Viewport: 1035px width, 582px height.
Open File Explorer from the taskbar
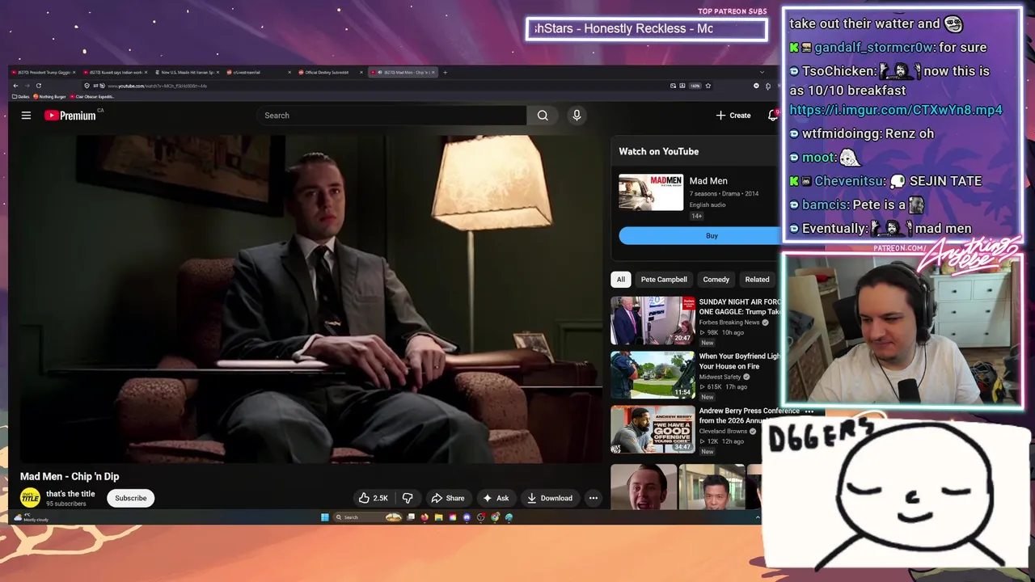pos(438,517)
